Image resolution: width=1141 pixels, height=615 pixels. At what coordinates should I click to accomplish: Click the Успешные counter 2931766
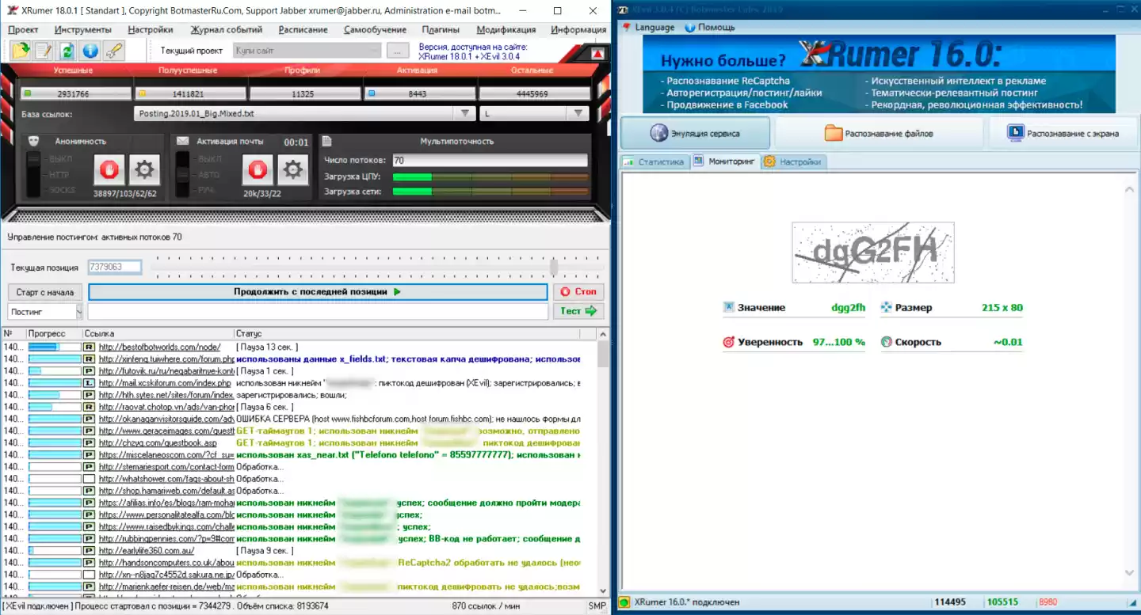click(76, 93)
